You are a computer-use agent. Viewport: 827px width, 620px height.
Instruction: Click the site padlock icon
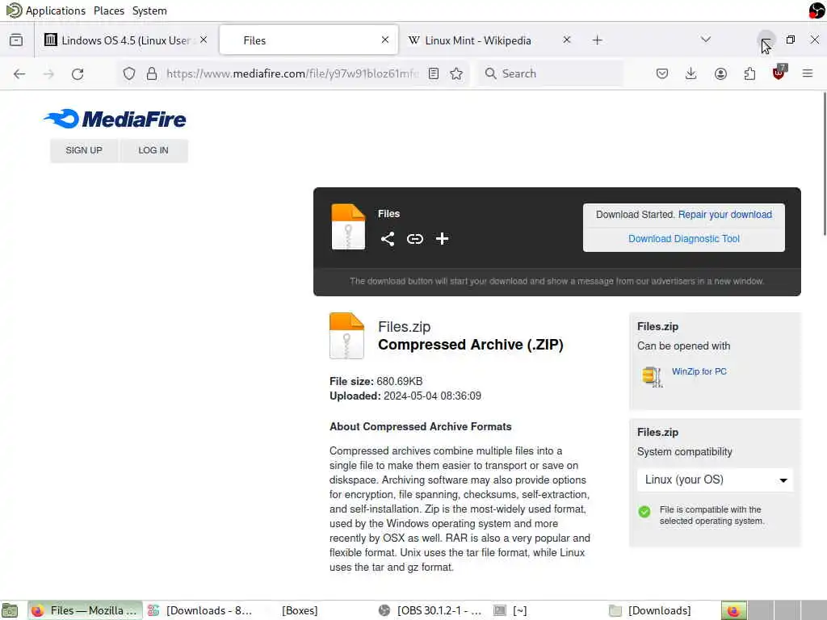click(x=151, y=73)
